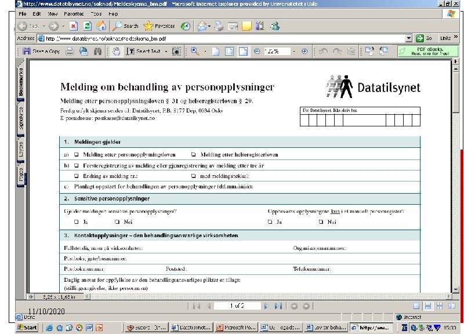475x334 pixels.
Task: Click the zoom percentage input field
Action: pyautogui.click(x=277, y=52)
